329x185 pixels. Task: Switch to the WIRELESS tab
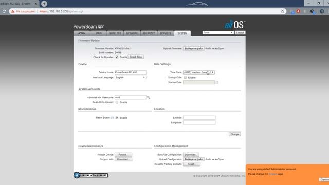[115, 33]
